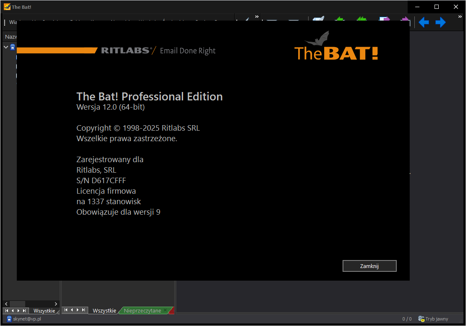The width and height of the screenshot is (466, 326).
Task: Click the folder pane horizontal scrollbar thumb
Action: coord(18,304)
